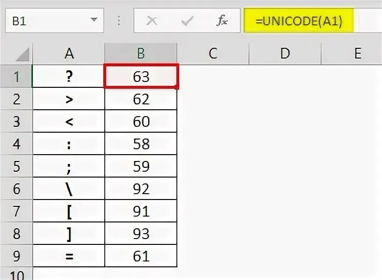Image resolution: width=382 pixels, height=280 pixels.
Task: Select column A header
Action: (69, 54)
